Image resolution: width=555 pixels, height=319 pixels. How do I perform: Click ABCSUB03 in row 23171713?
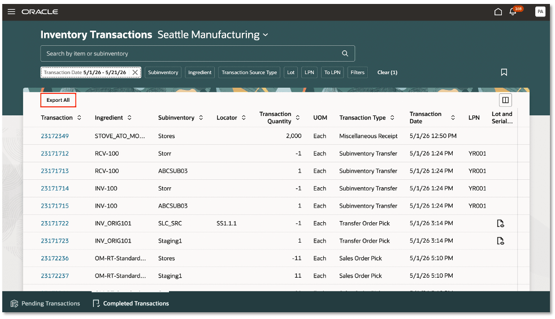(x=173, y=171)
